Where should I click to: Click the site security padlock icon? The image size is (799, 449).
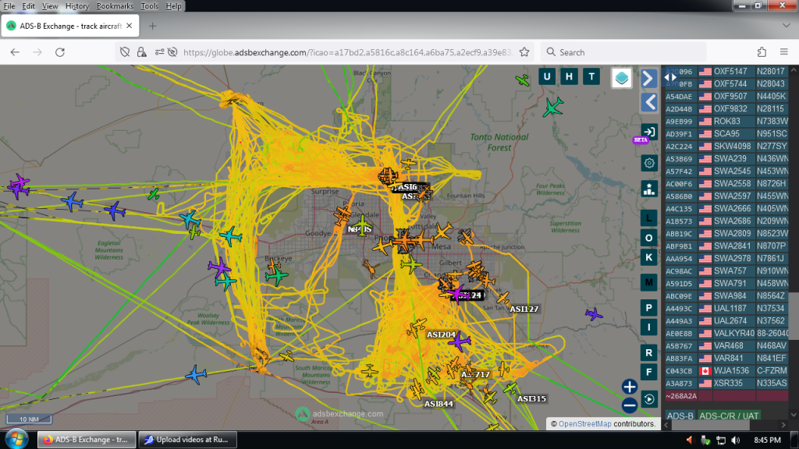[142, 52]
